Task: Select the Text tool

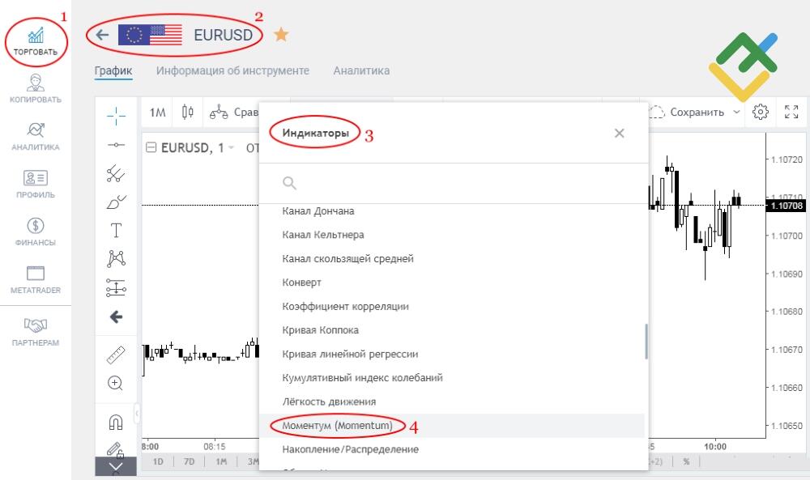Action: pos(116,230)
